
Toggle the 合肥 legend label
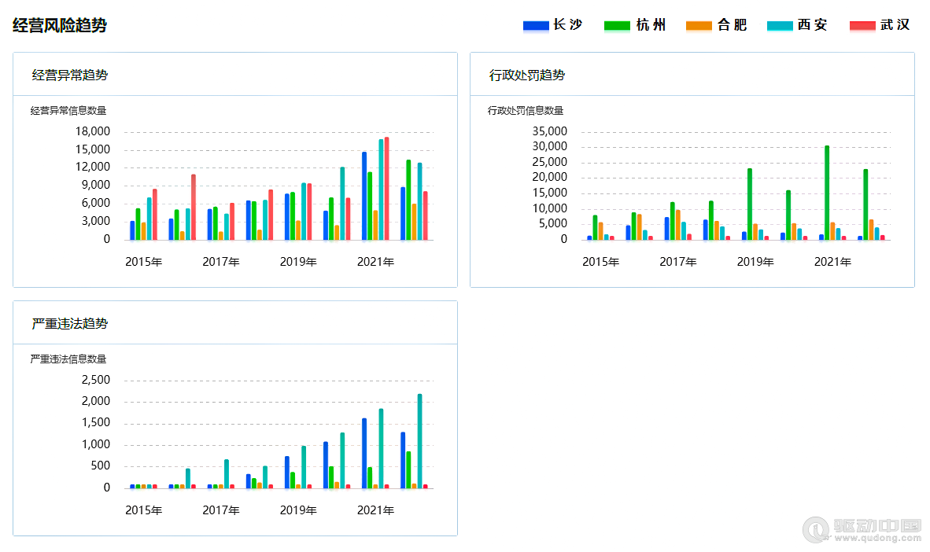point(732,25)
